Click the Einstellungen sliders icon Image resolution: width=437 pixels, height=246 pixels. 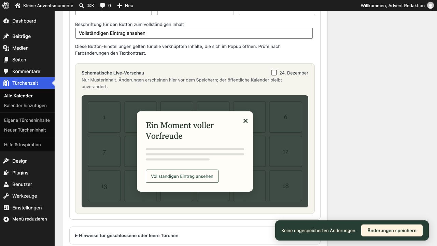(6, 208)
